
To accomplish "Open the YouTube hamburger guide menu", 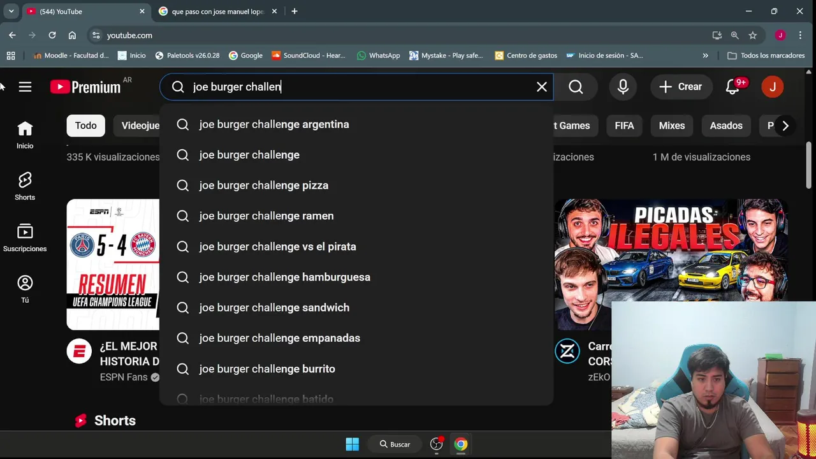I will click(x=25, y=87).
